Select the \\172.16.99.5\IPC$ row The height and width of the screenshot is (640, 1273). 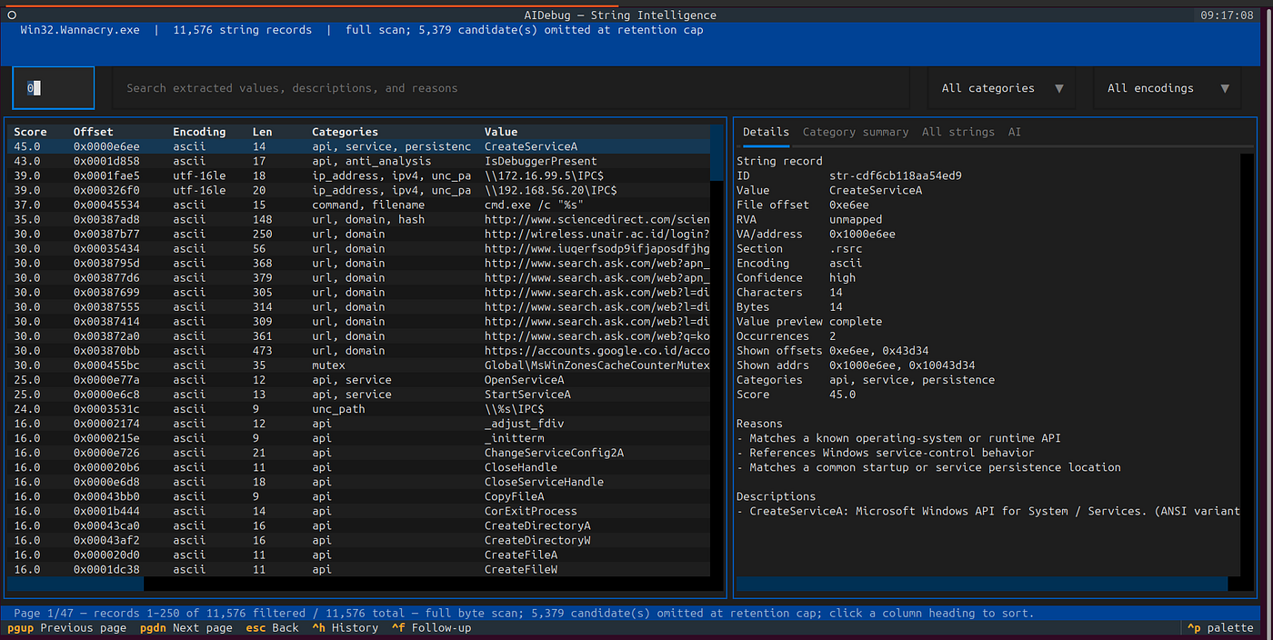click(359, 175)
